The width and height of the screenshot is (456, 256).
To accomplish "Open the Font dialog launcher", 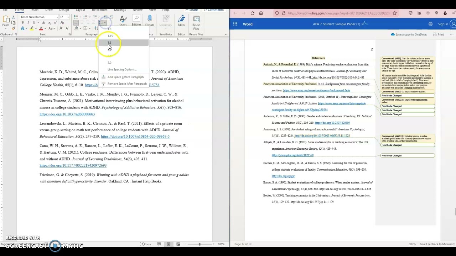I will (69, 34).
